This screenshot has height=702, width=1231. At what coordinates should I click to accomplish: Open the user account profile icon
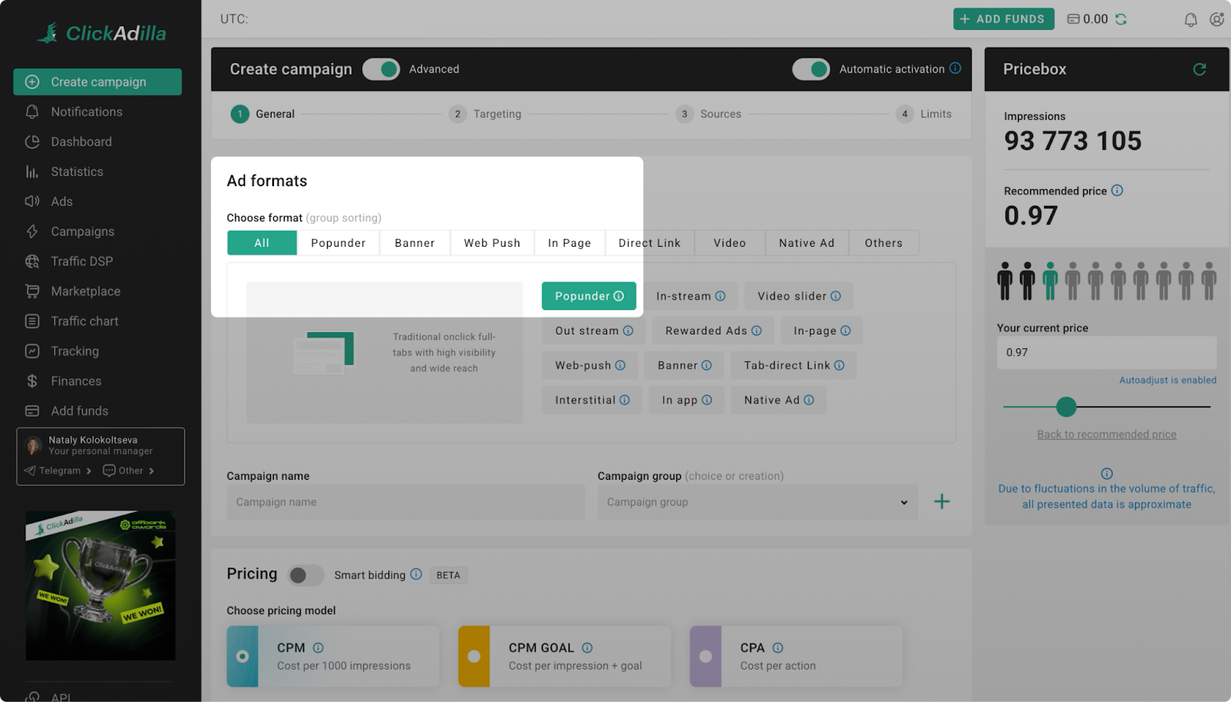(1216, 19)
